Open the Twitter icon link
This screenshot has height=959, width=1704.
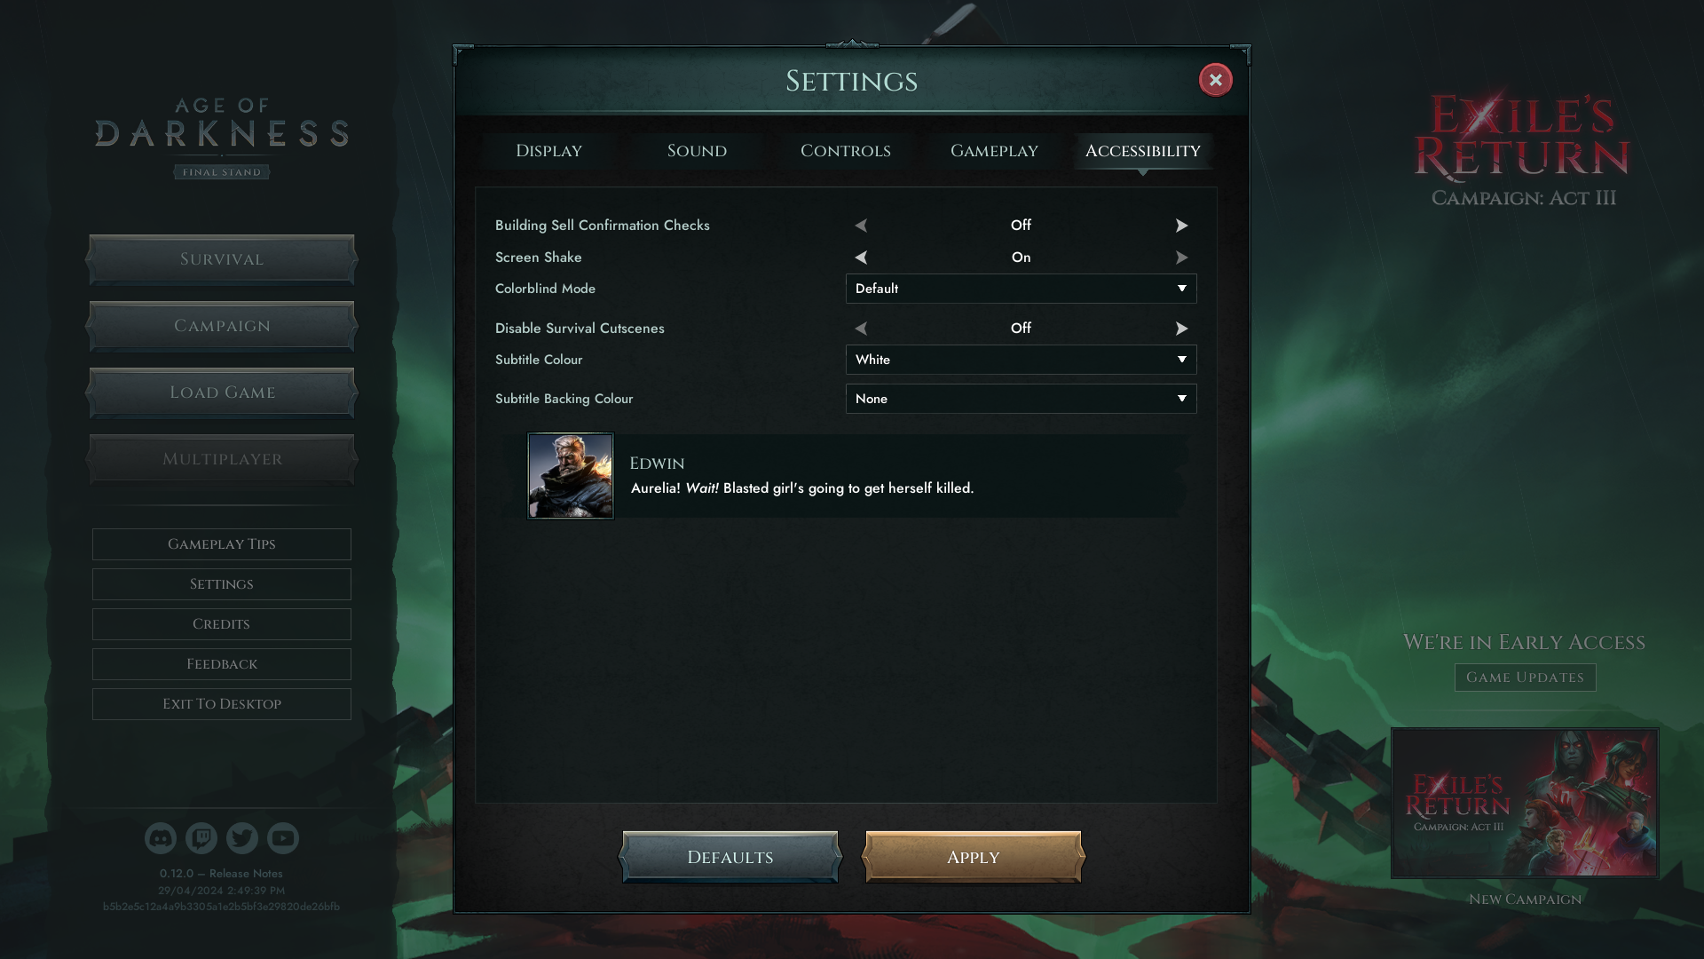[x=242, y=837]
